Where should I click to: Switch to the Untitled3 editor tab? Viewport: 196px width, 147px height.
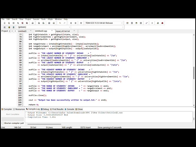click(22, 31)
